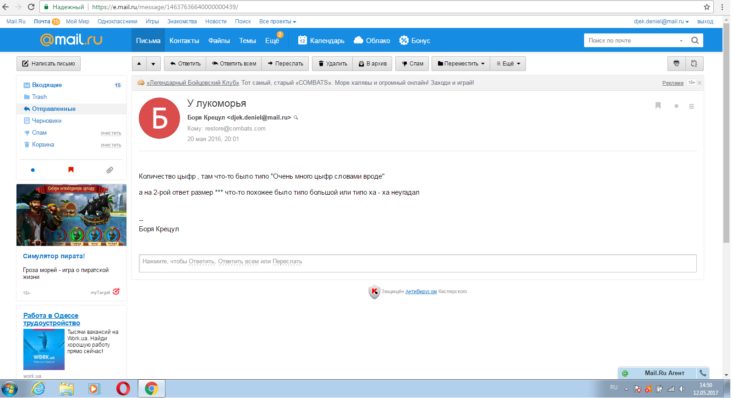Open Спам folder
733x398 pixels.
[39, 132]
